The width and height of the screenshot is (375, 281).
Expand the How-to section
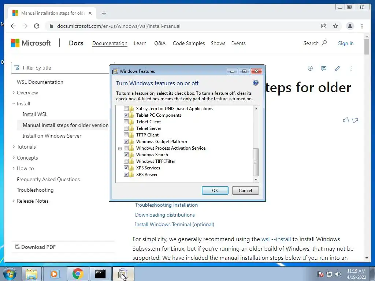[14, 168]
